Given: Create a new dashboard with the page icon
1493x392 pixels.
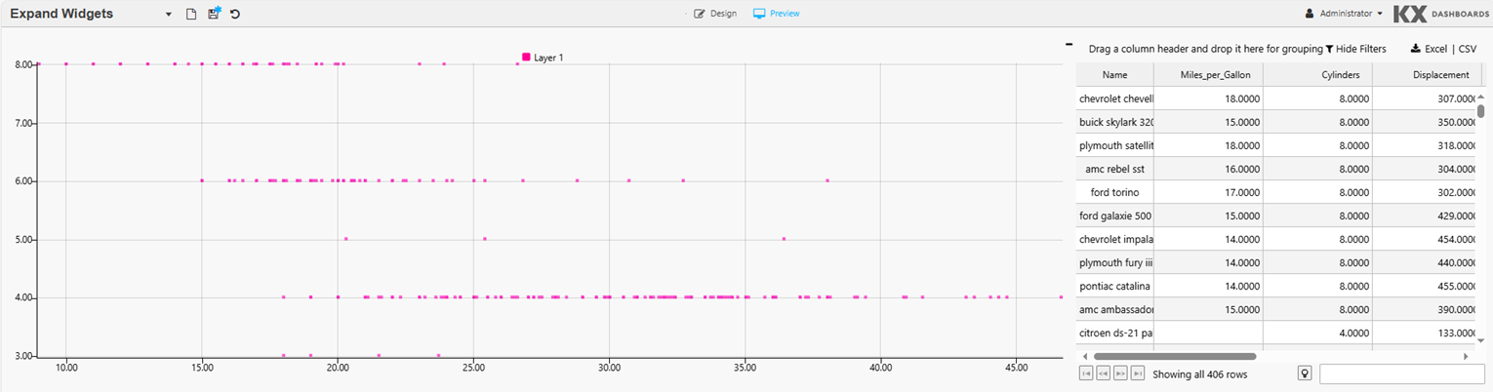Looking at the screenshot, I should [191, 14].
